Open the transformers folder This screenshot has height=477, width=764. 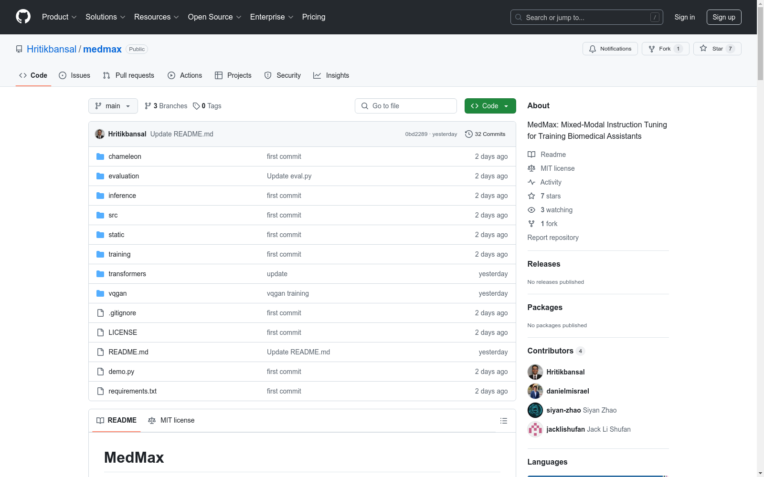tap(127, 274)
